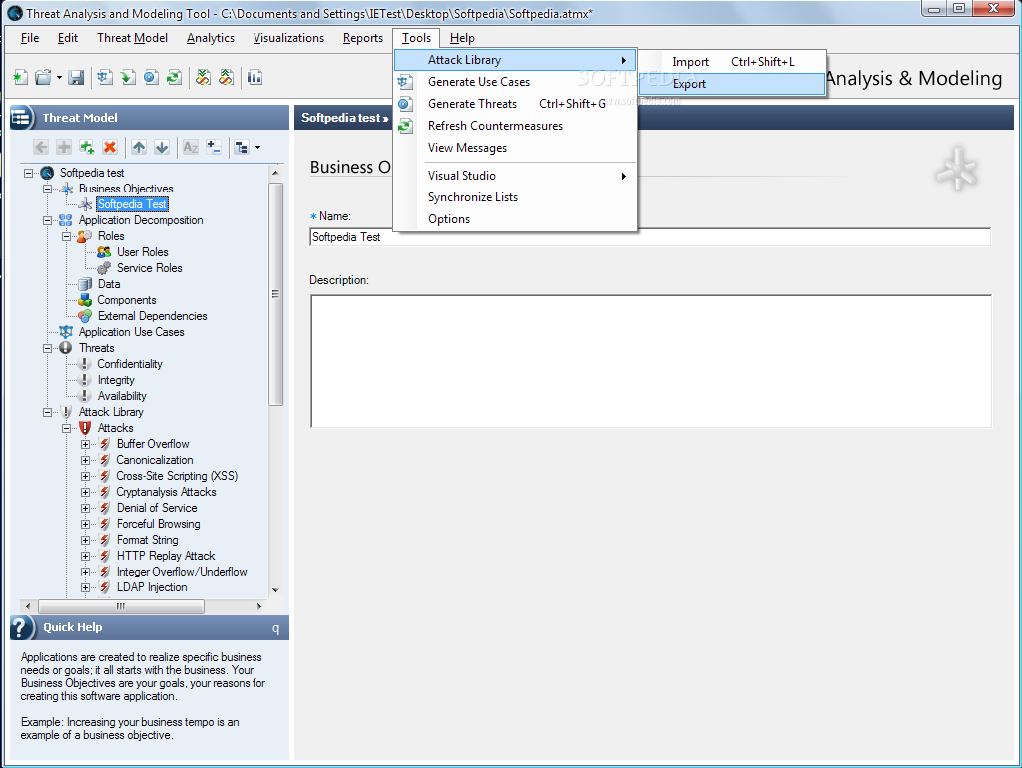Viewport: 1022px width, 768px height.
Task: Expand the Buffer Overflow attack node
Action: point(86,444)
